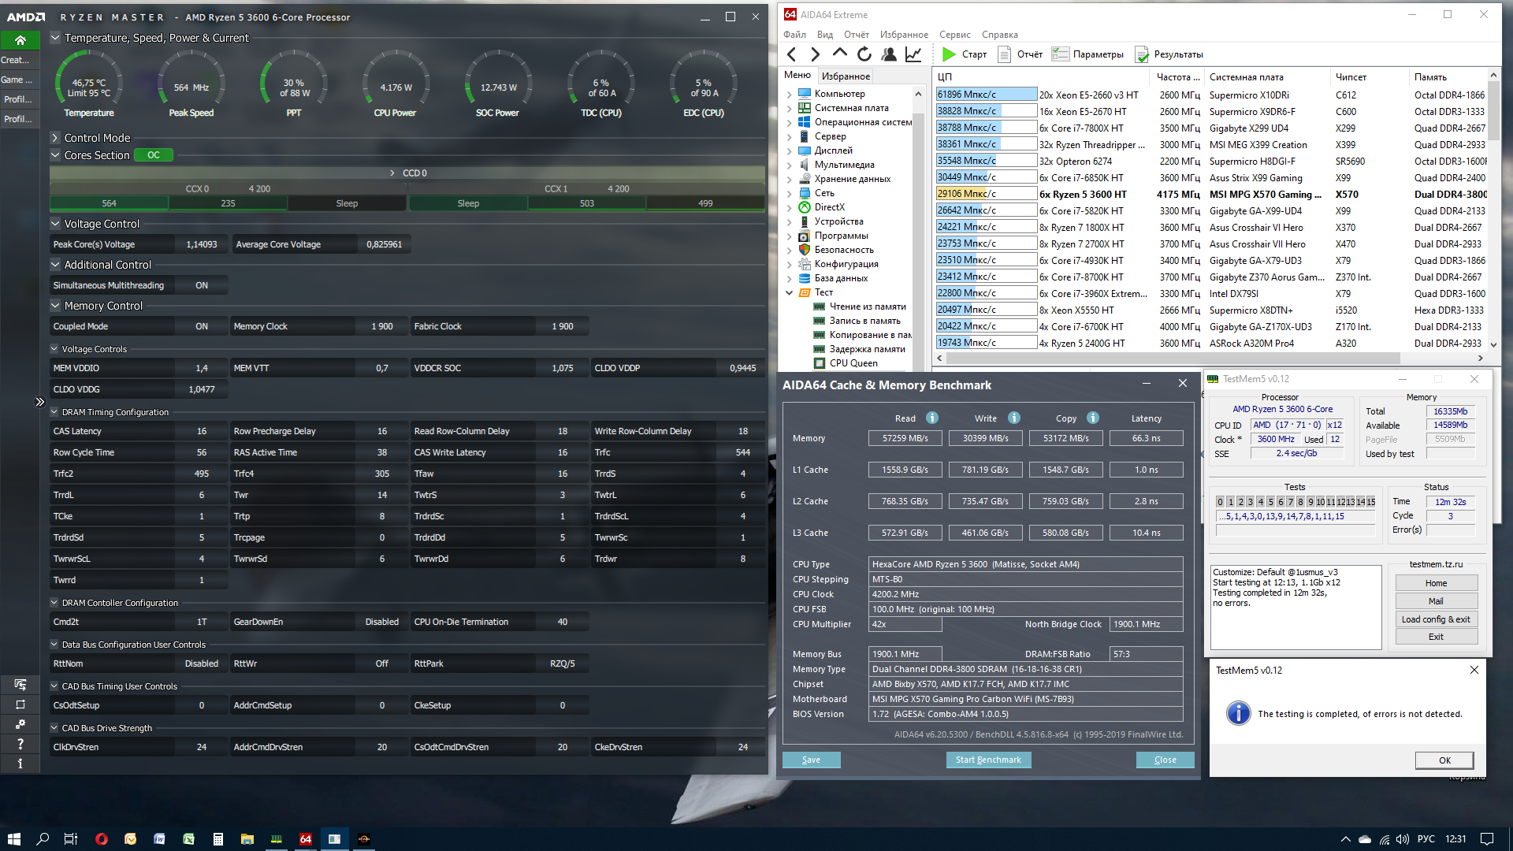The width and height of the screenshot is (1513, 851).
Task: Toggle the OC badge in Cores Section
Action: click(154, 155)
